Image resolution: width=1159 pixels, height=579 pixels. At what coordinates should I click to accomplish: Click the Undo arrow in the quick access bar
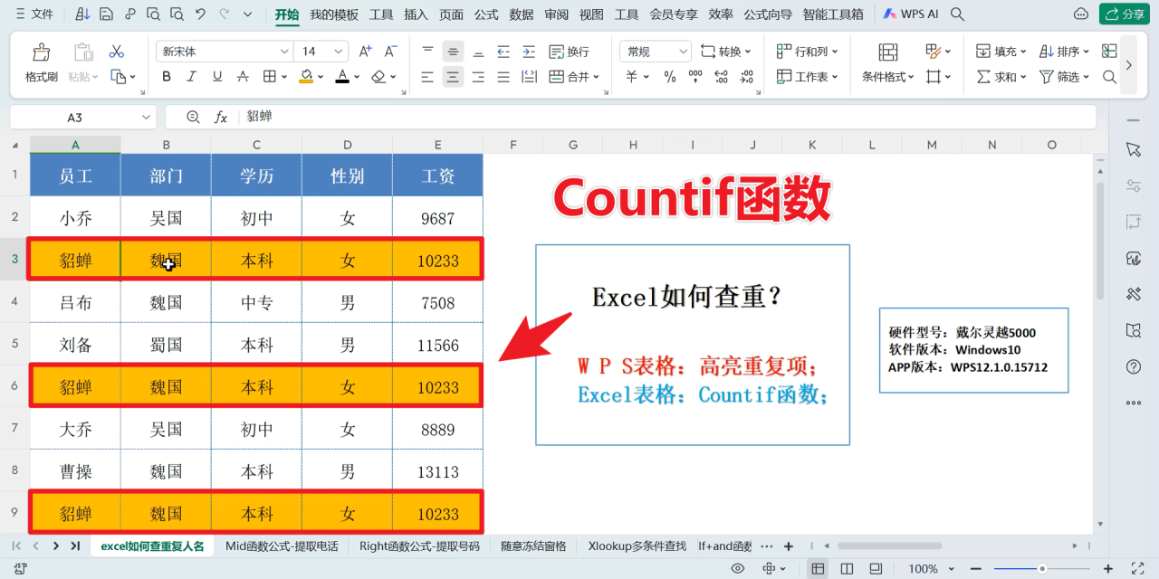pos(200,14)
